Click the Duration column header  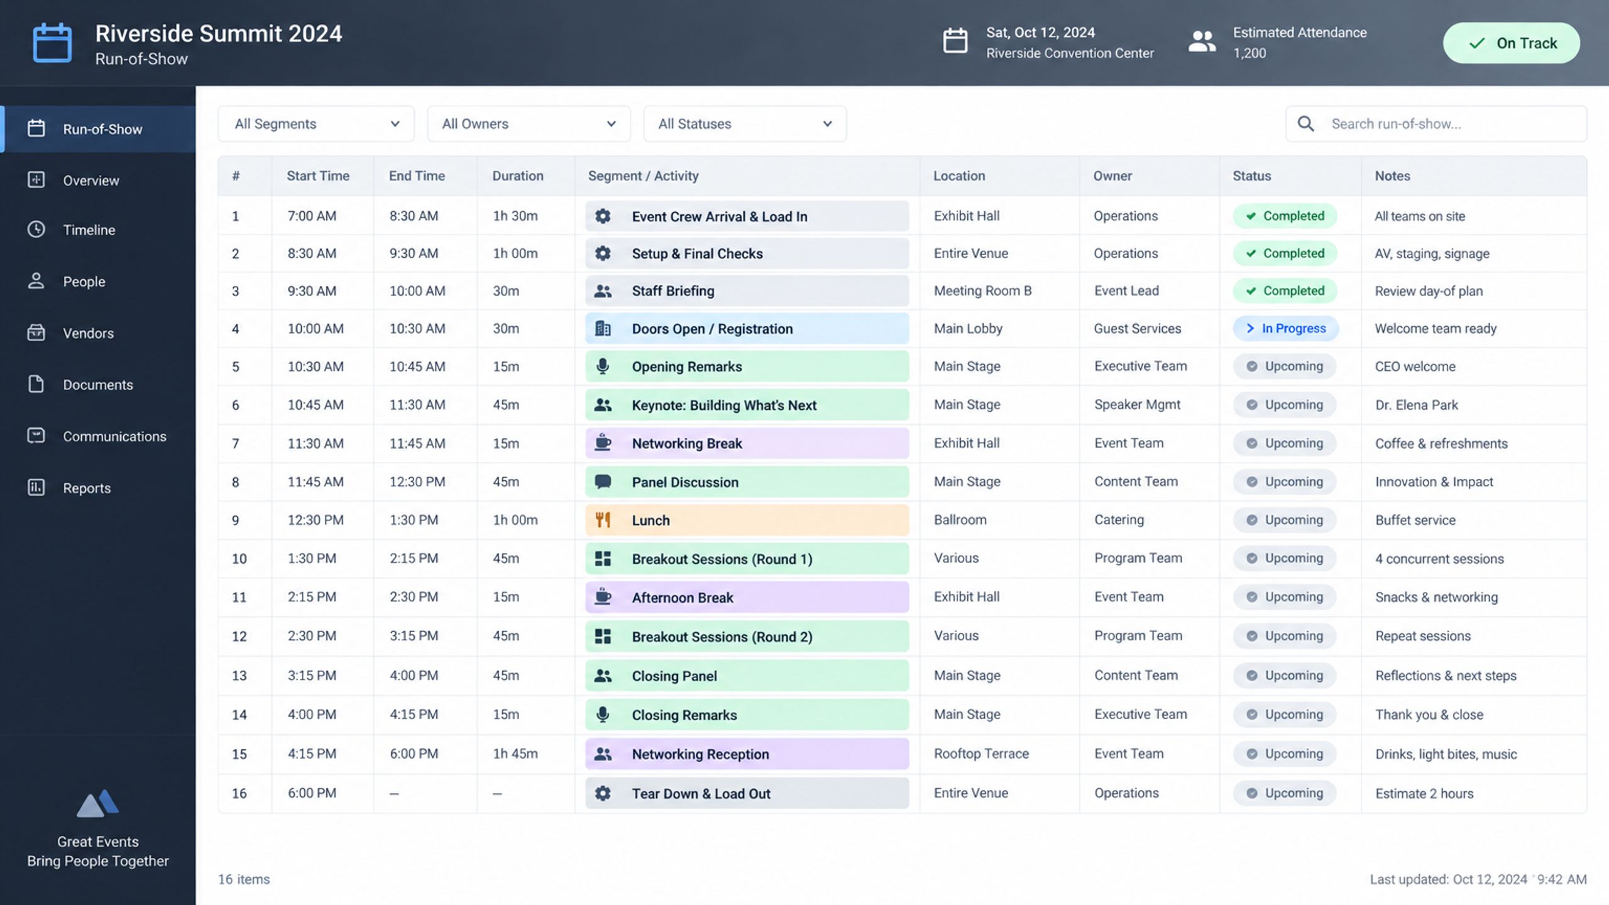(x=518, y=176)
